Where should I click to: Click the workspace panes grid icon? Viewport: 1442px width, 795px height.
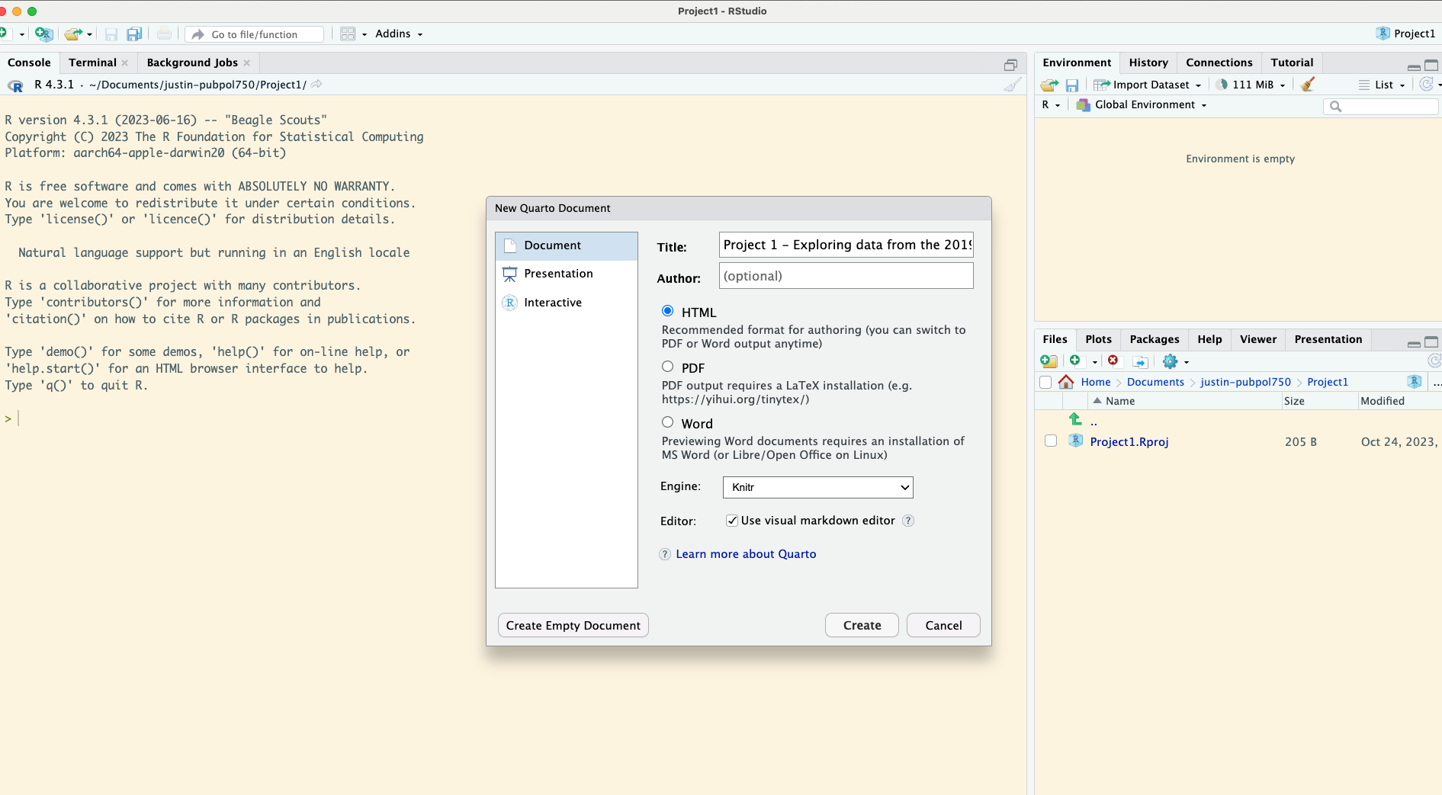(348, 34)
